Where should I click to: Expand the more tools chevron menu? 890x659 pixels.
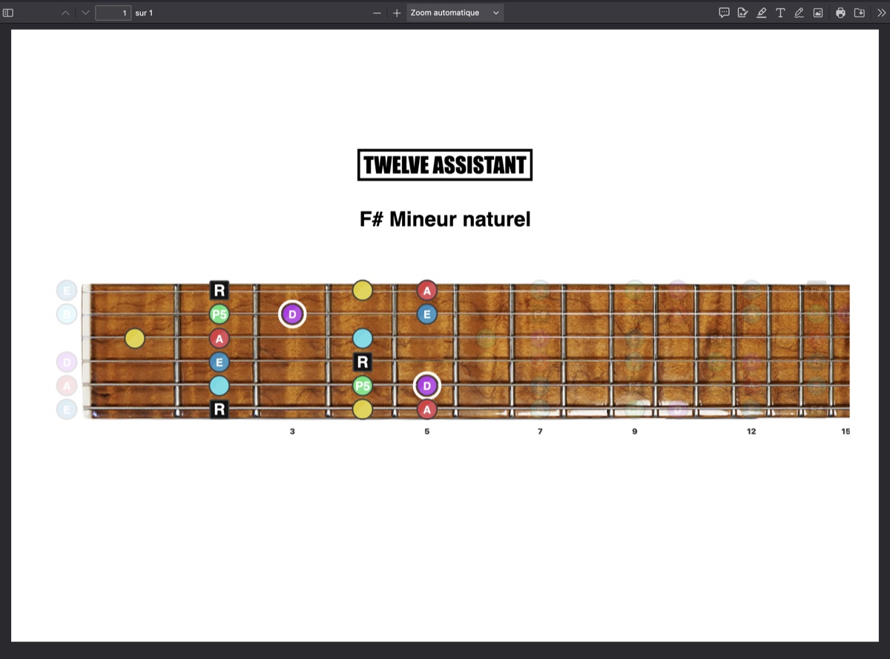point(880,13)
